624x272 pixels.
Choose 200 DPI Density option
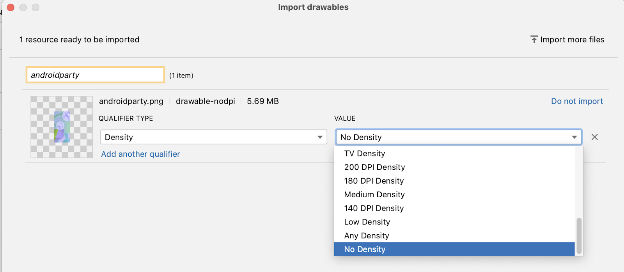[374, 167]
